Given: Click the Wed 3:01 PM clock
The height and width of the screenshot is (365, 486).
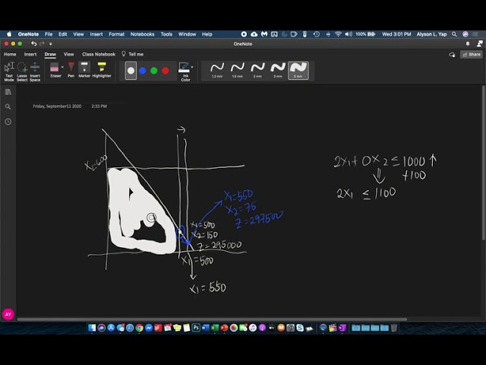Looking at the screenshot, I should click(396, 34).
